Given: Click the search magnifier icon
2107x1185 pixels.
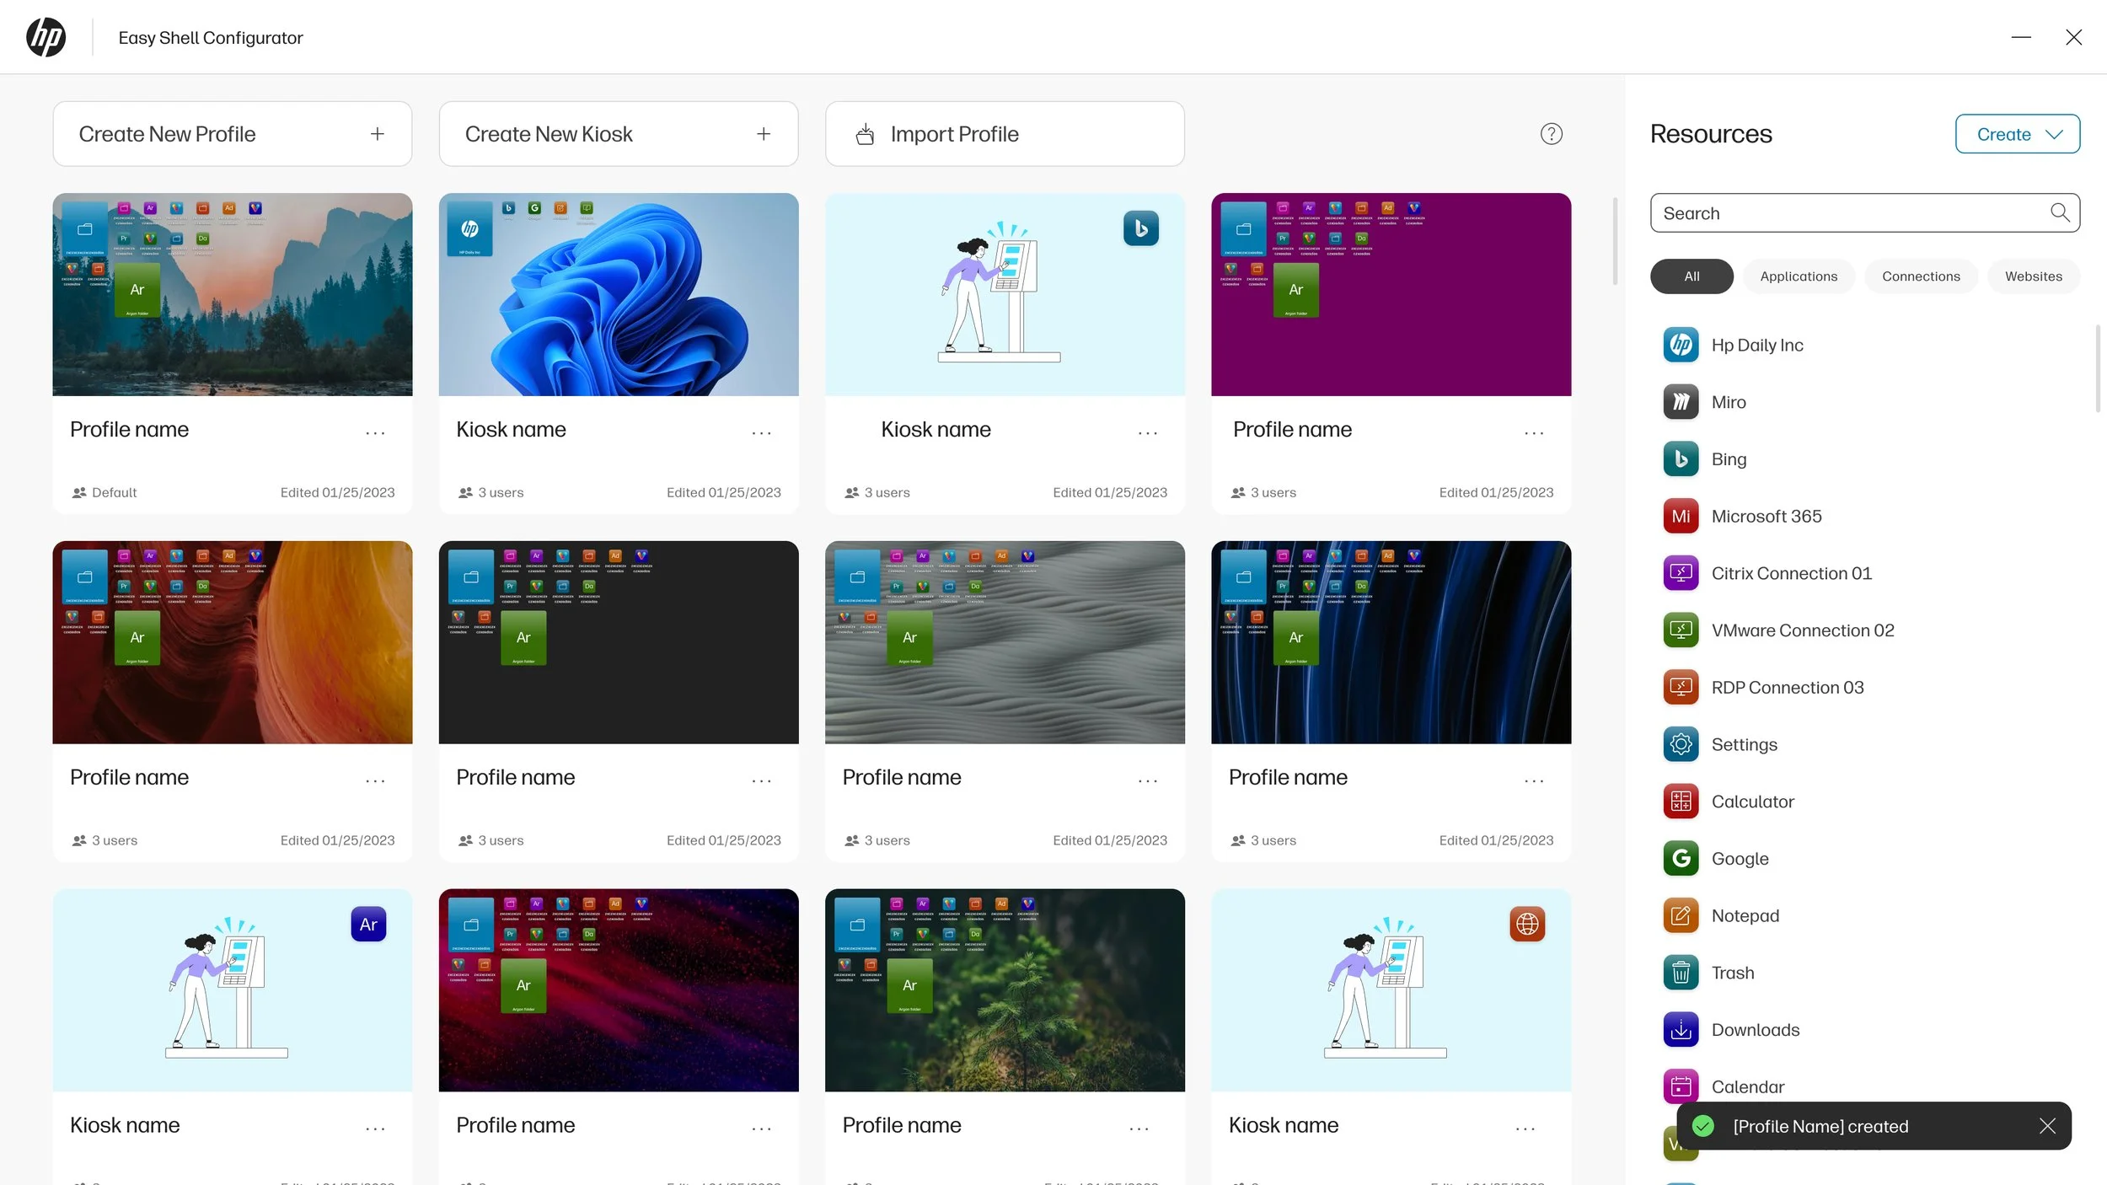Looking at the screenshot, I should [2059, 213].
